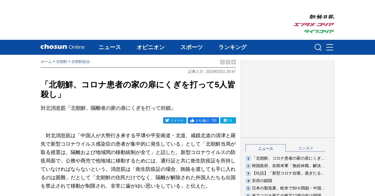Screen dimensions: 375x196
Task: Open the search magnifier icon
Action: [318, 47]
